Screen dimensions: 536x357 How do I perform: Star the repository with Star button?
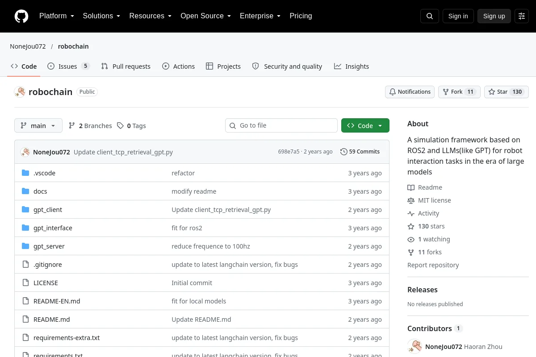(x=507, y=92)
